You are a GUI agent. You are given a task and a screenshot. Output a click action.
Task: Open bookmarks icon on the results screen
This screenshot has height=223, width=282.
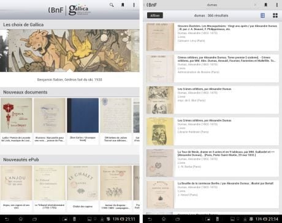[266, 5]
